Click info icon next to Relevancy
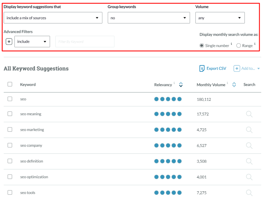 174,83
